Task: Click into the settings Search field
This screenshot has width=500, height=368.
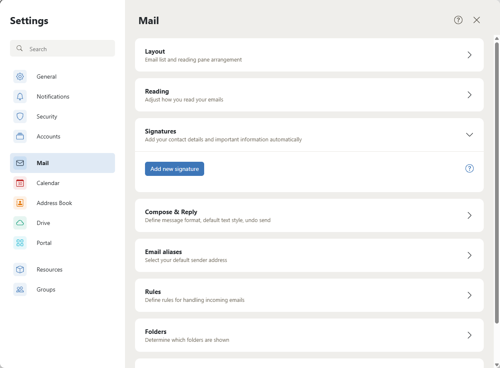Action: point(62,48)
